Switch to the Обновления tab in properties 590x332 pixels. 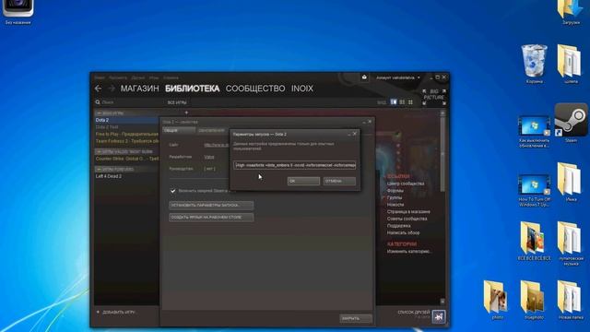tap(211, 130)
